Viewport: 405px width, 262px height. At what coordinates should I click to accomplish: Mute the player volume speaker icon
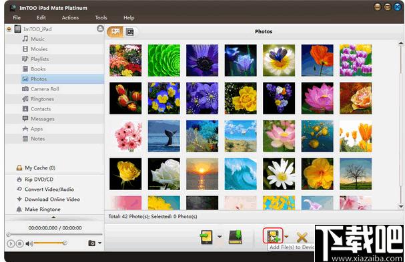click(29, 243)
